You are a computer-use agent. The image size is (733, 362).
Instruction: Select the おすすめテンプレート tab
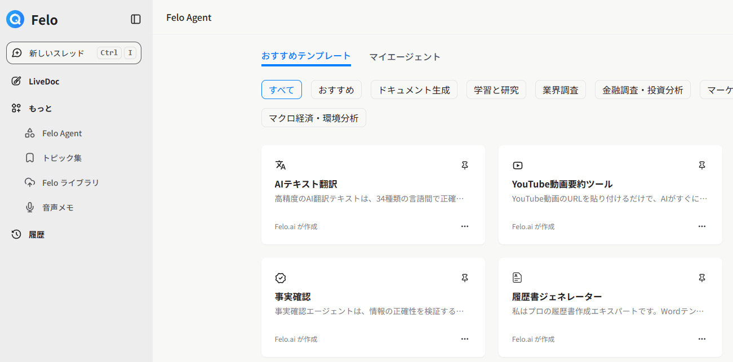pyautogui.click(x=306, y=56)
